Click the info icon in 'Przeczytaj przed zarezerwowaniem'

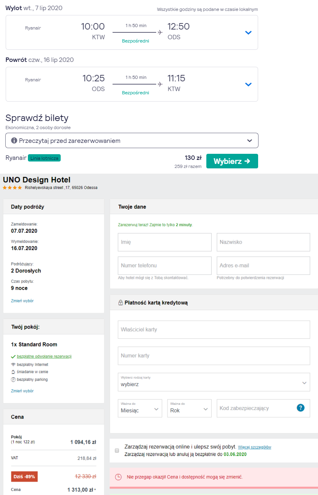14,141
